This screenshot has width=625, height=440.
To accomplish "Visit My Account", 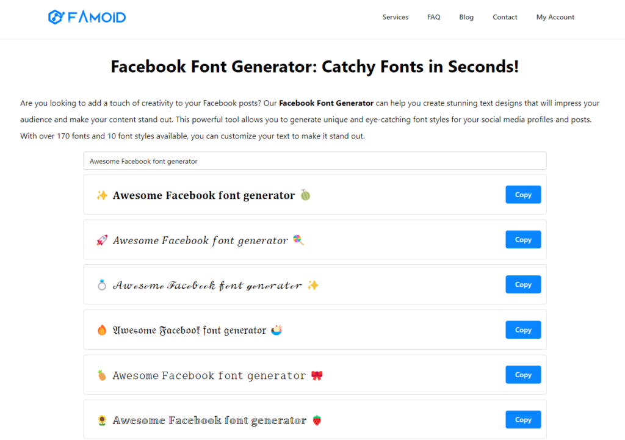I will click(555, 17).
